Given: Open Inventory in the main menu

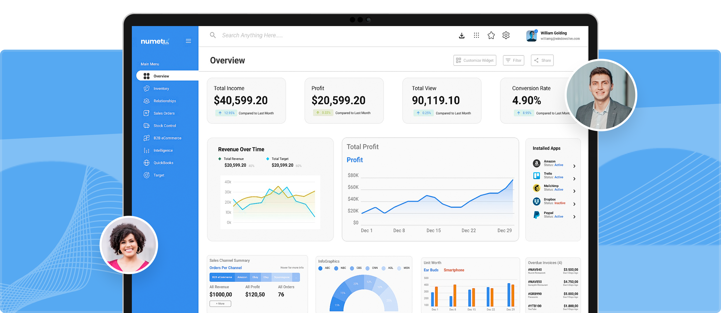Looking at the screenshot, I should pyautogui.click(x=161, y=89).
